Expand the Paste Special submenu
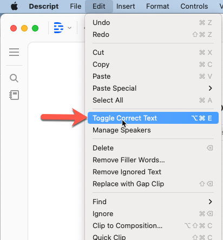Screen dimensions: 223x240 pos(153,88)
